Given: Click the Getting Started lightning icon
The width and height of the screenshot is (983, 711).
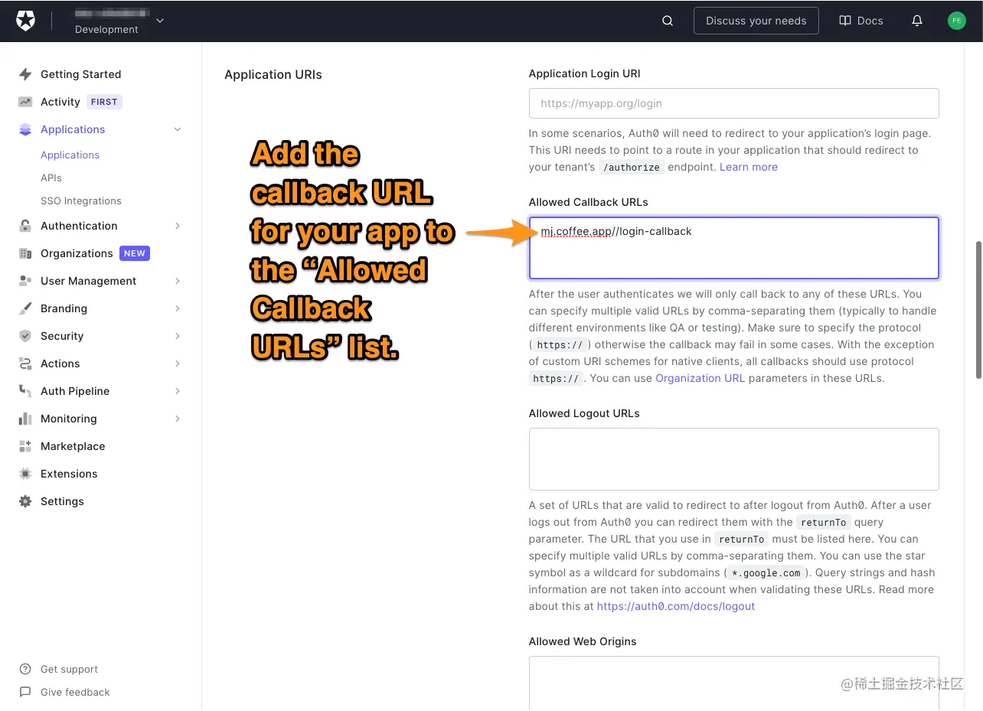Looking at the screenshot, I should (25, 74).
